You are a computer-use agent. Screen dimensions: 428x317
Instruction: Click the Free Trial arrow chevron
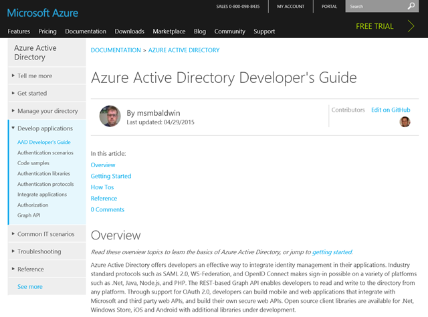(x=411, y=26)
